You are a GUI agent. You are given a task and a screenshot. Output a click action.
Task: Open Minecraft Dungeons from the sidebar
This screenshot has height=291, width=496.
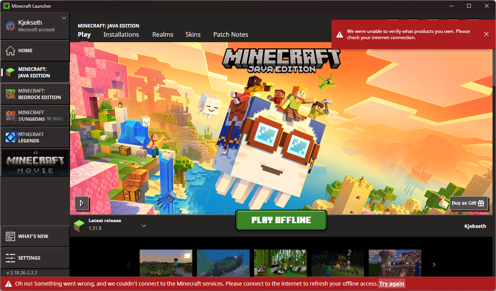point(35,116)
